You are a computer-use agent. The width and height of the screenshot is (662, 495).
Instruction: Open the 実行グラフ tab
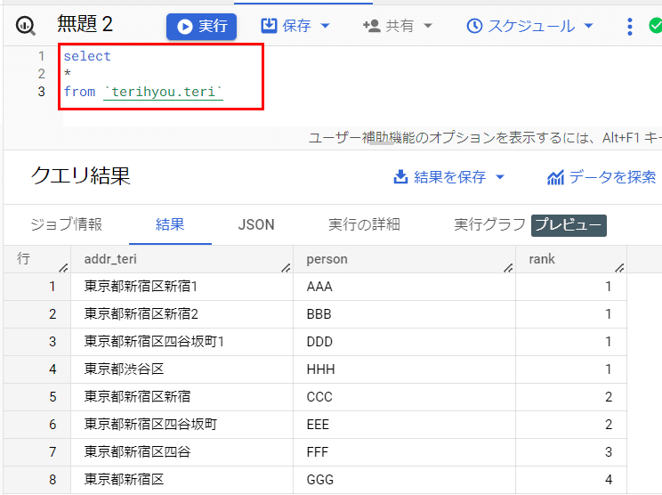[489, 224]
